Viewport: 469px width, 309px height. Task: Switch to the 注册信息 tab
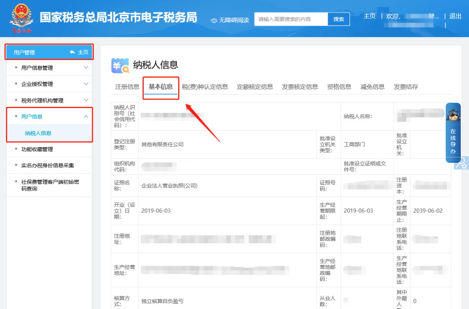(x=127, y=87)
